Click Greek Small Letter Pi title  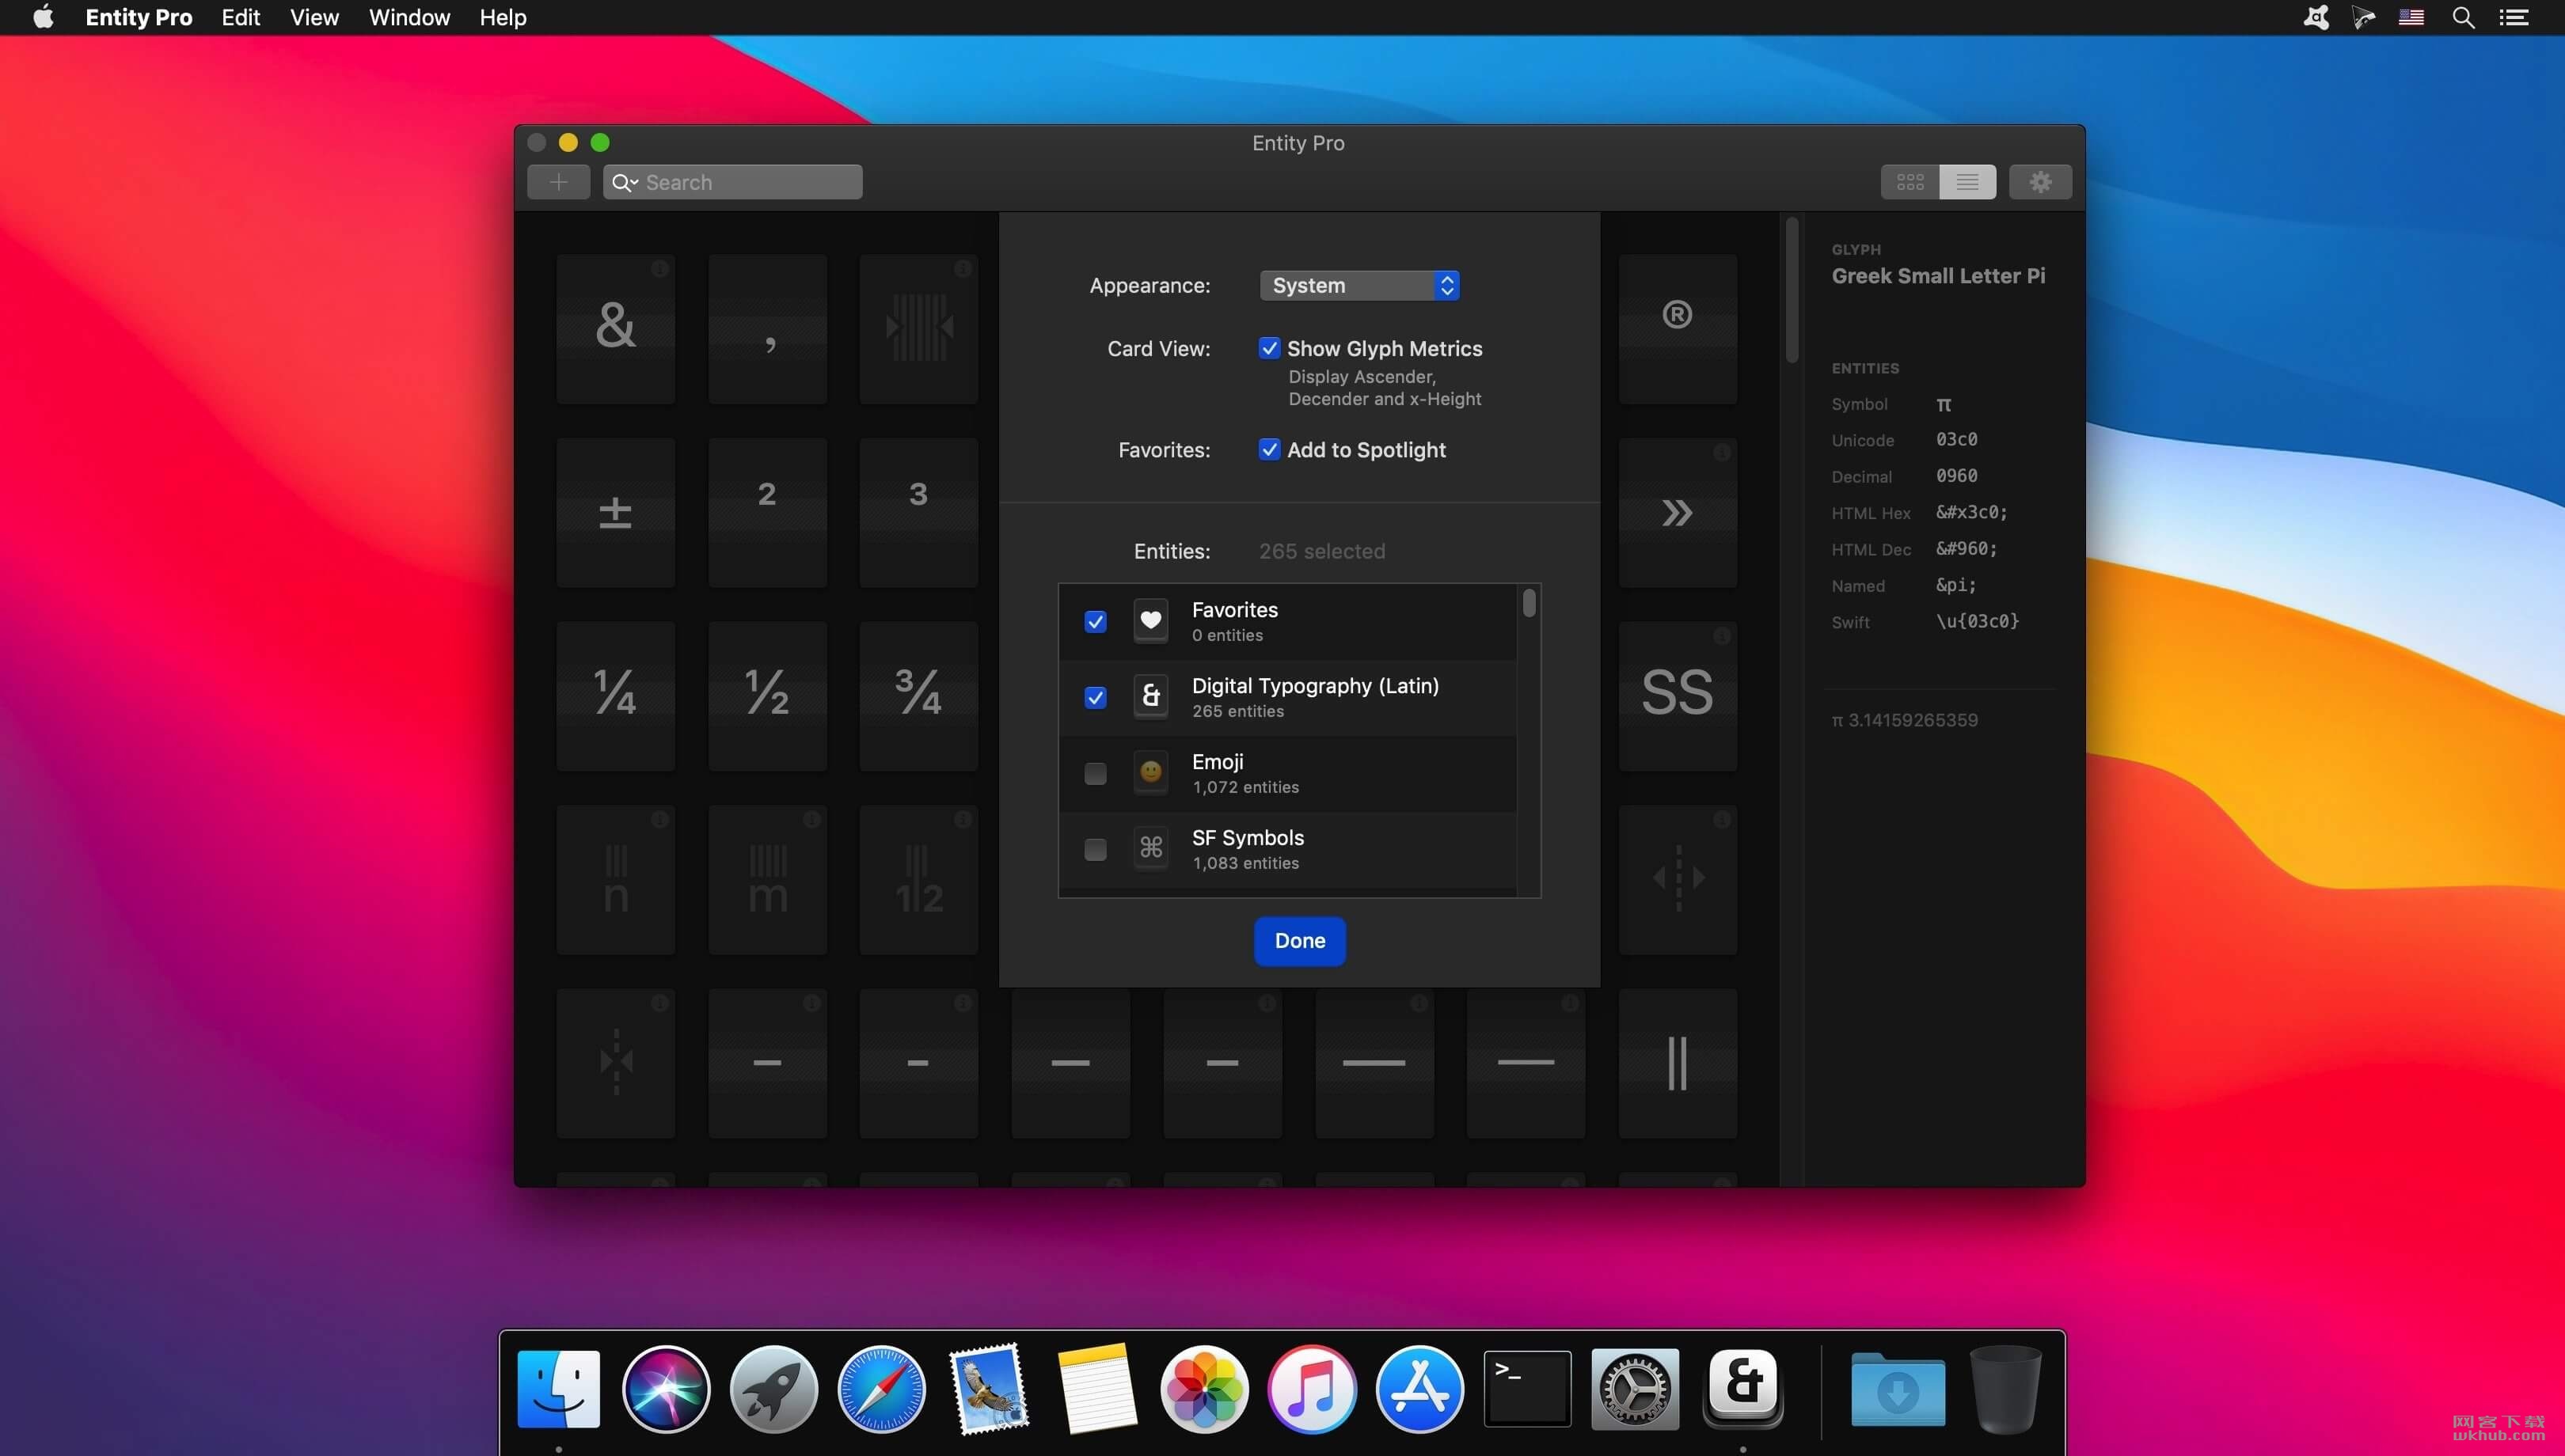pyautogui.click(x=1938, y=276)
